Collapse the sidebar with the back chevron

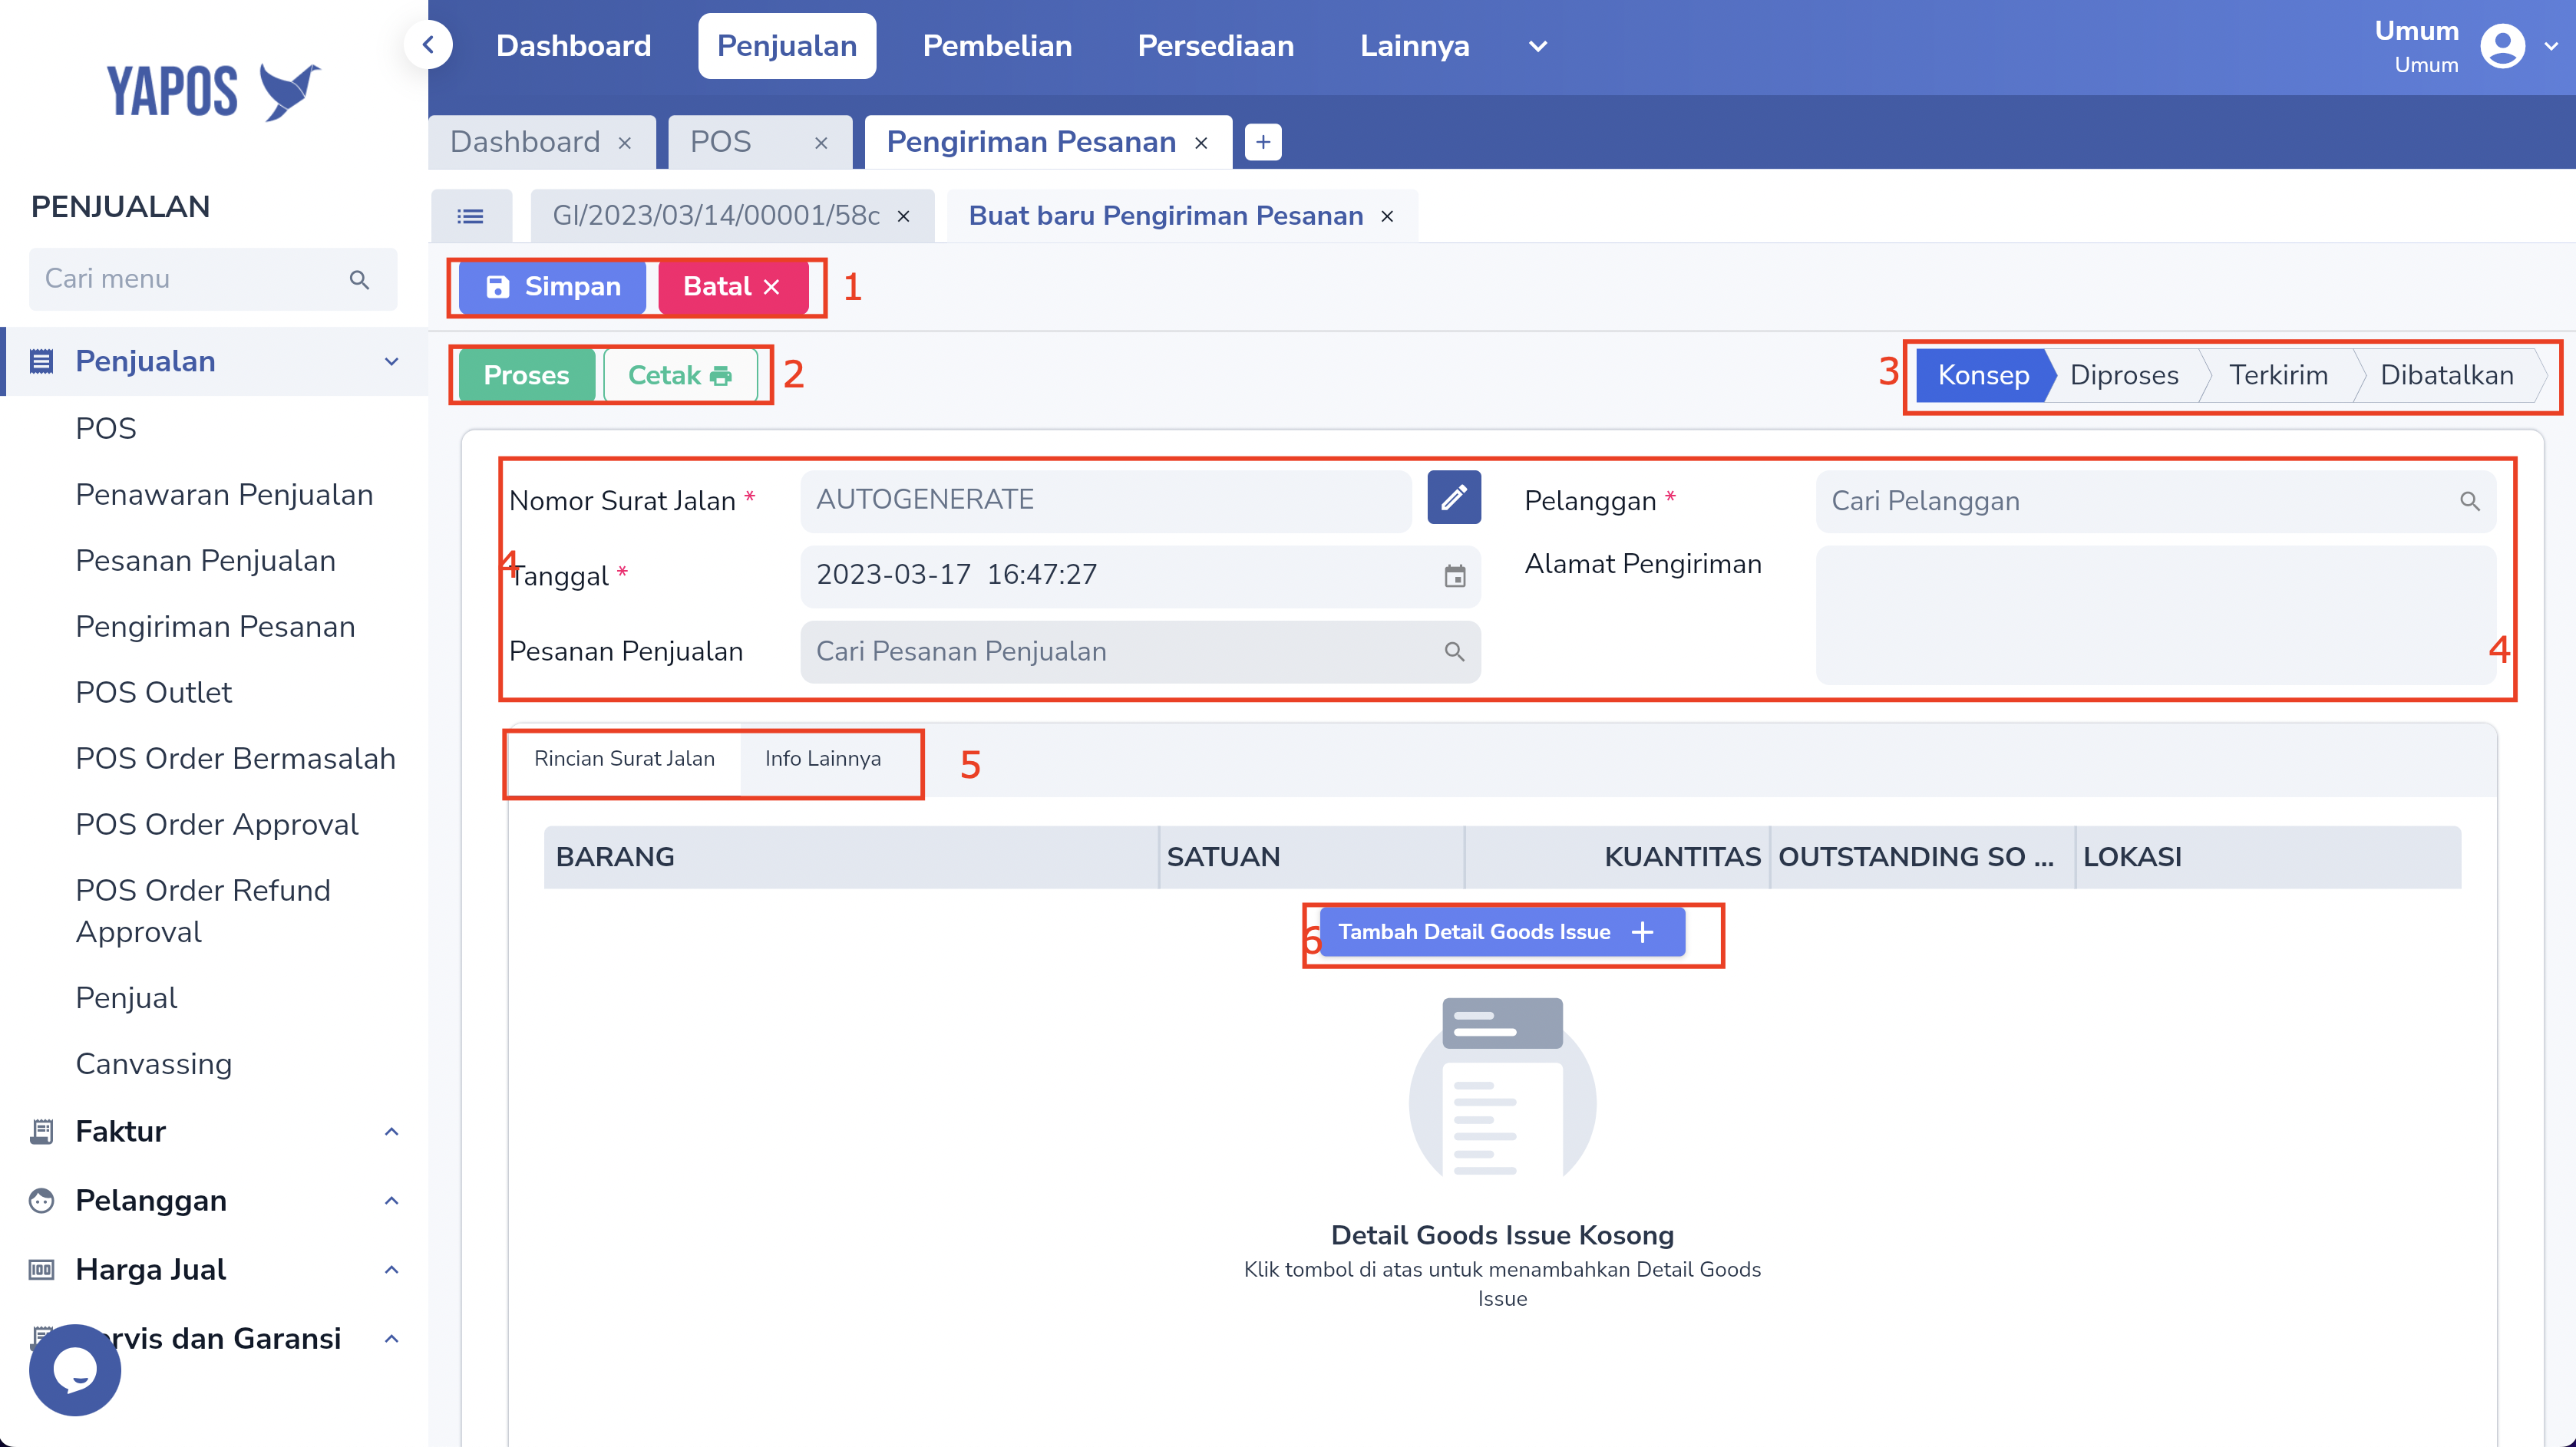428,44
